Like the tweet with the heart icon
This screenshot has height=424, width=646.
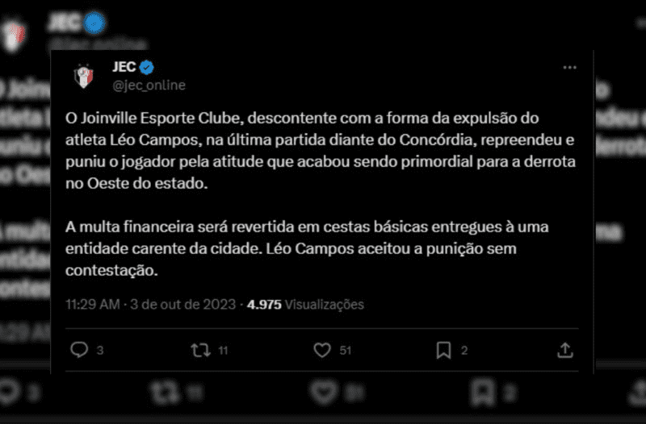point(322,351)
